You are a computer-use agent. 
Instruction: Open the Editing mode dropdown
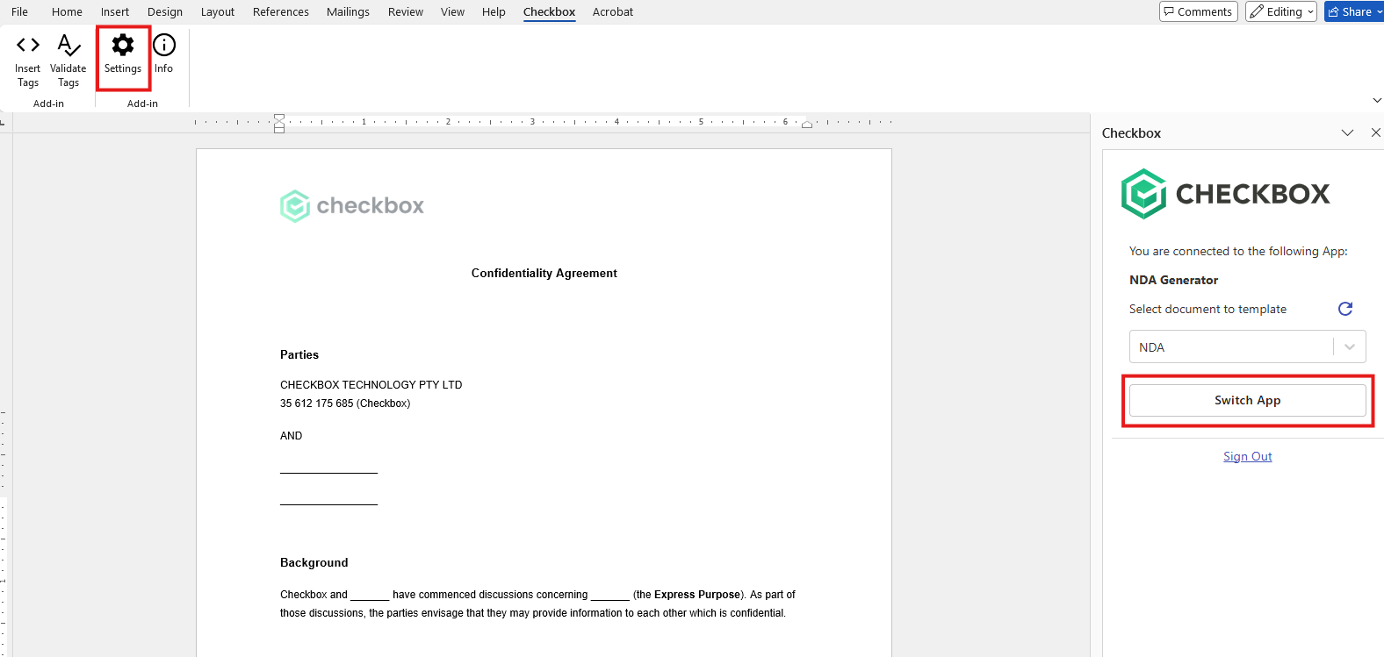point(1281,11)
